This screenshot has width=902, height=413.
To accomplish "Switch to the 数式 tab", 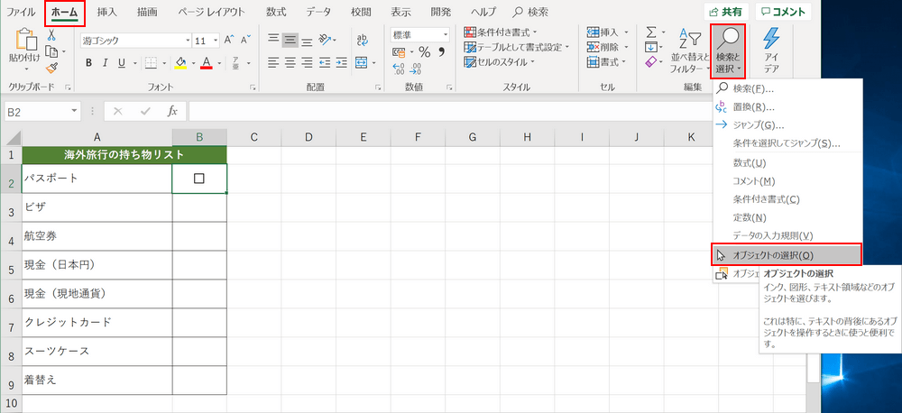I will (276, 12).
